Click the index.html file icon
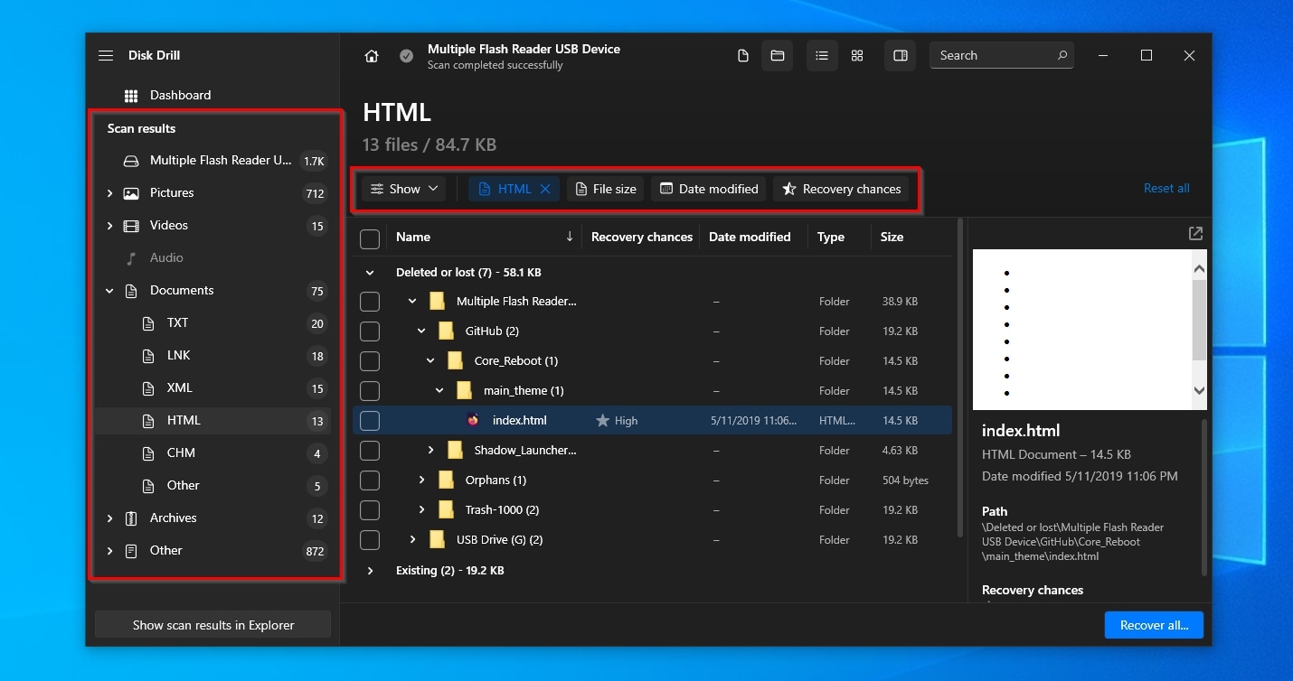 [473, 420]
